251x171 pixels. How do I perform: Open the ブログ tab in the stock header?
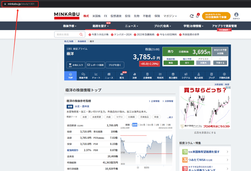pyautogui.click(x=211, y=76)
